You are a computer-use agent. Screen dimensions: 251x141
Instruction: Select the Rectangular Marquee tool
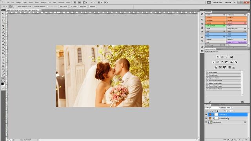pyautogui.click(x=3, y=17)
